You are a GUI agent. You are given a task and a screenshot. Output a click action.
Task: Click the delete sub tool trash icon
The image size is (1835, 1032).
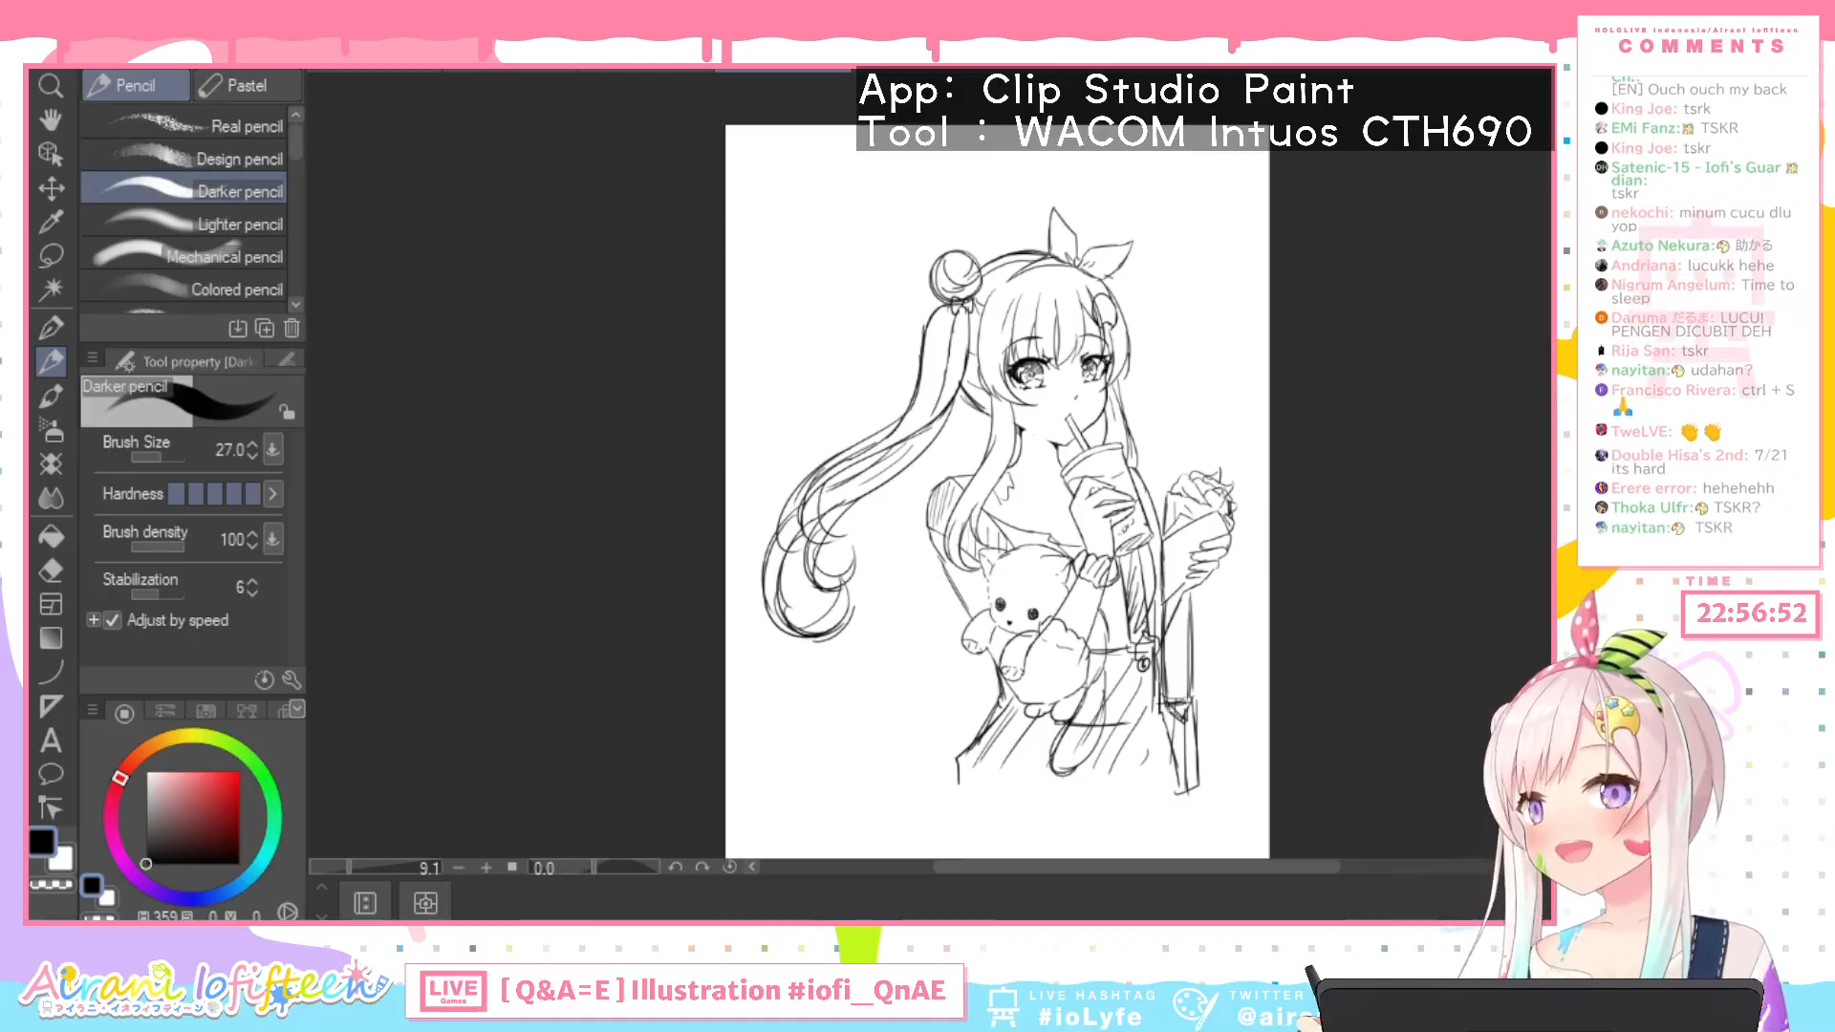[291, 329]
